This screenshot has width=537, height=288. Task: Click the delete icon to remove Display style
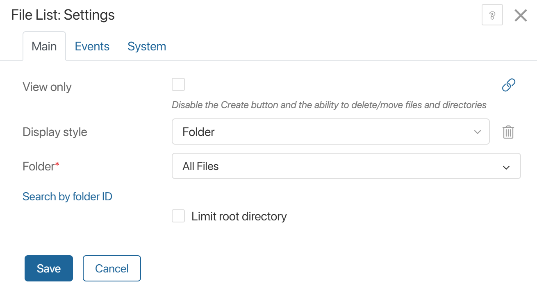[x=508, y=132]
